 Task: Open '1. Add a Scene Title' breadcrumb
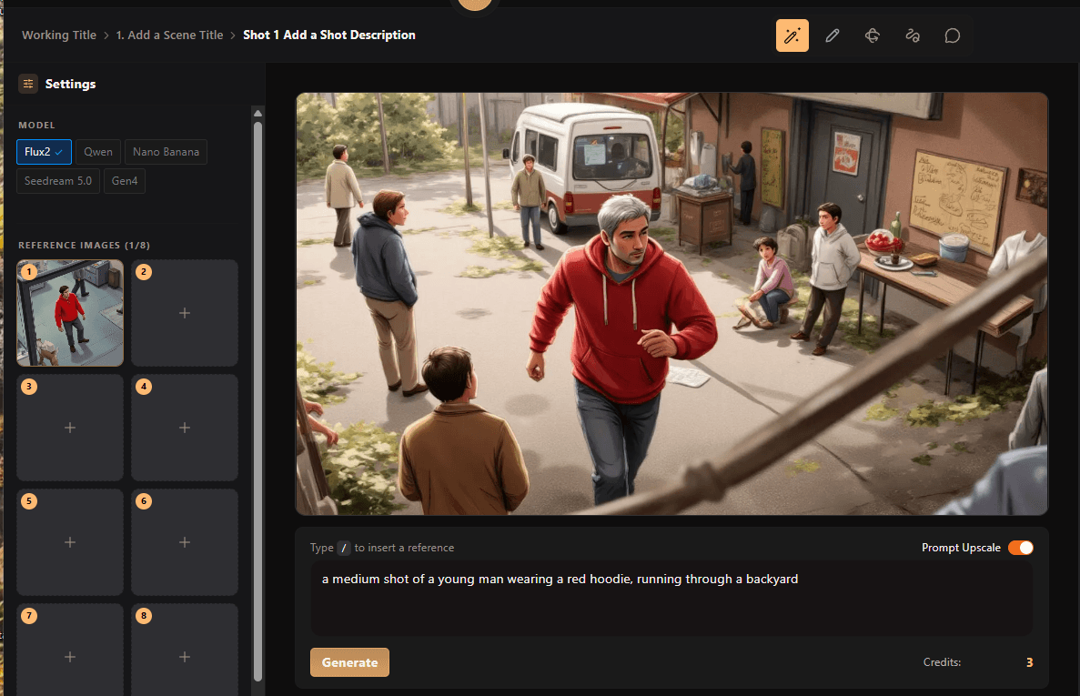click(x=169, y=35)
